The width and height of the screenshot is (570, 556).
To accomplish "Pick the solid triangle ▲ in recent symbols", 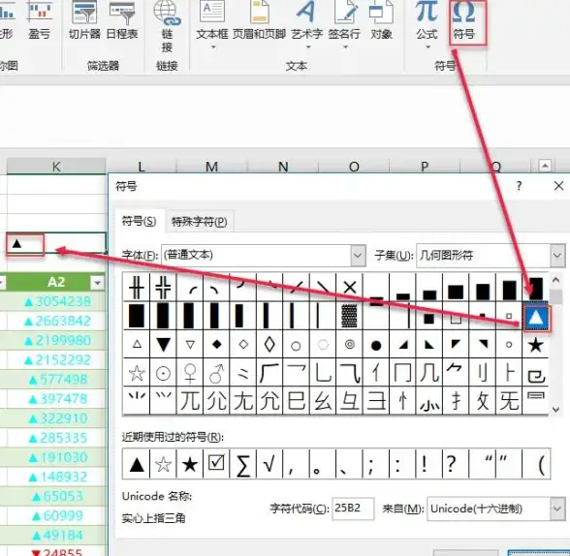I will pyautogui.click(x=137, y=463).
